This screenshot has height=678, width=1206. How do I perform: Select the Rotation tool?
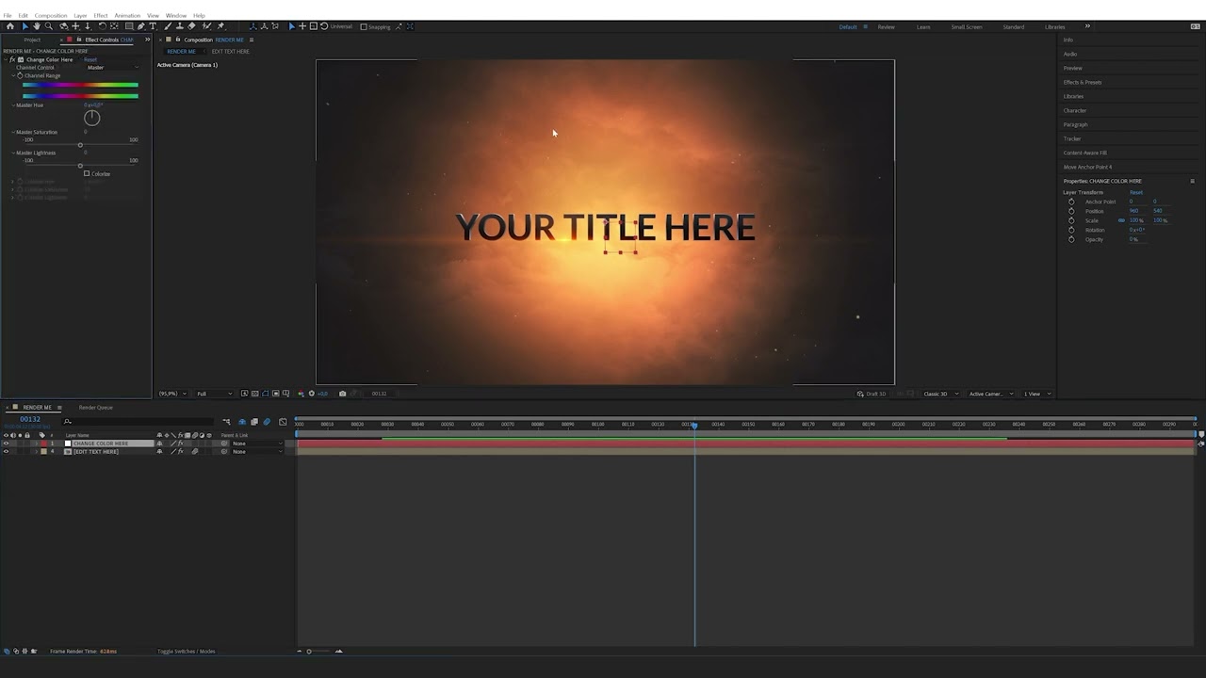[x=102, y=26]
